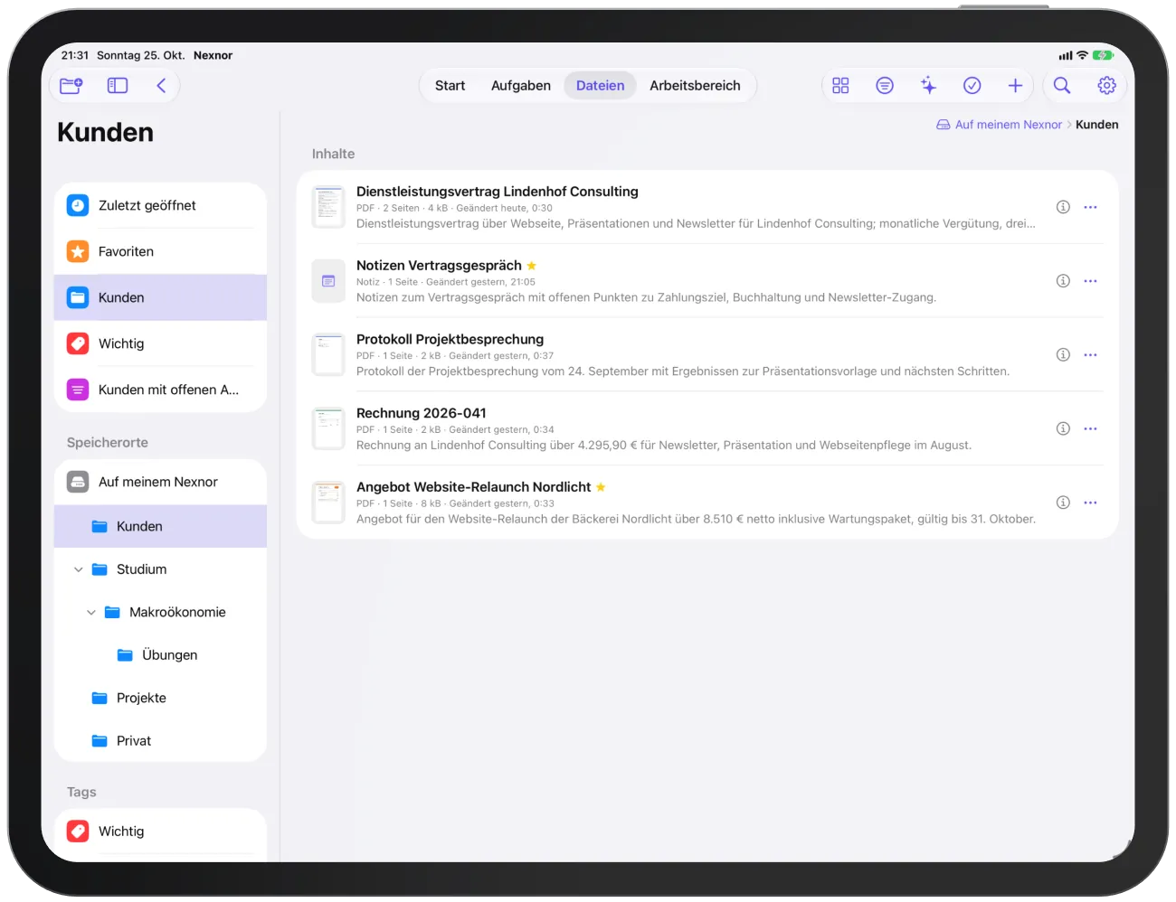Open the Projekte folder
The image size is (1176, 902).
160,698
